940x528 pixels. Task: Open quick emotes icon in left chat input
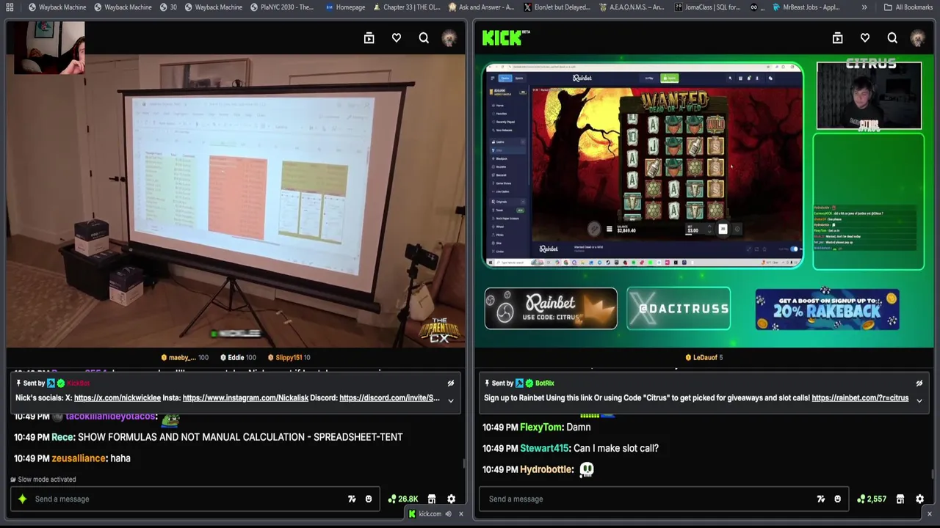click(x=352, y=499)
